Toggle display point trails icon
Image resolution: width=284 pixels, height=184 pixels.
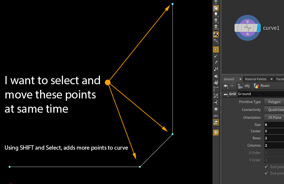216,62
